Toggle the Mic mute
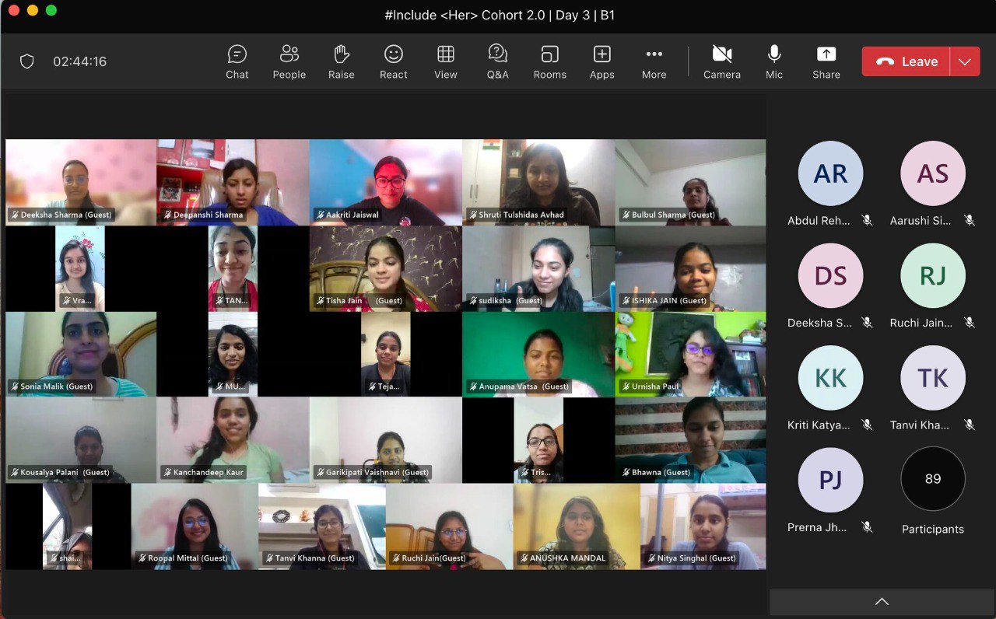The height and width of the screenshot is (619, 996). 774,61
